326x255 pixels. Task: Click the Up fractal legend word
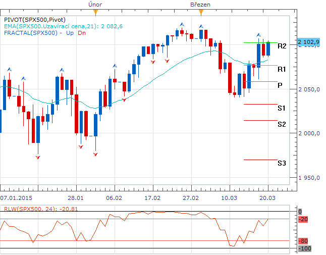pos(70,33)
